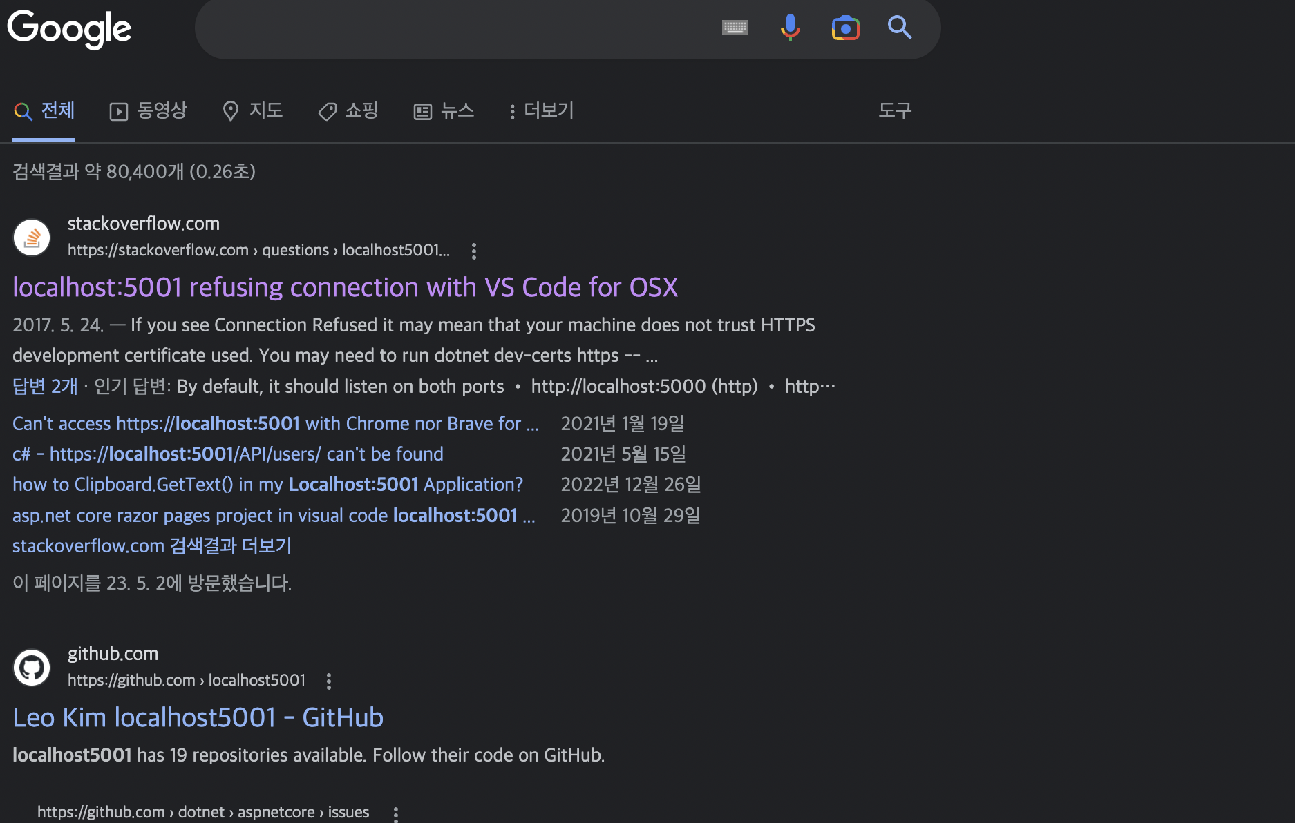This screenshot has width=1295, height=823.
Task: Click the '이 페이지를 23. 5. 2에 방문했습니다' note
Action: pos(152,583)
